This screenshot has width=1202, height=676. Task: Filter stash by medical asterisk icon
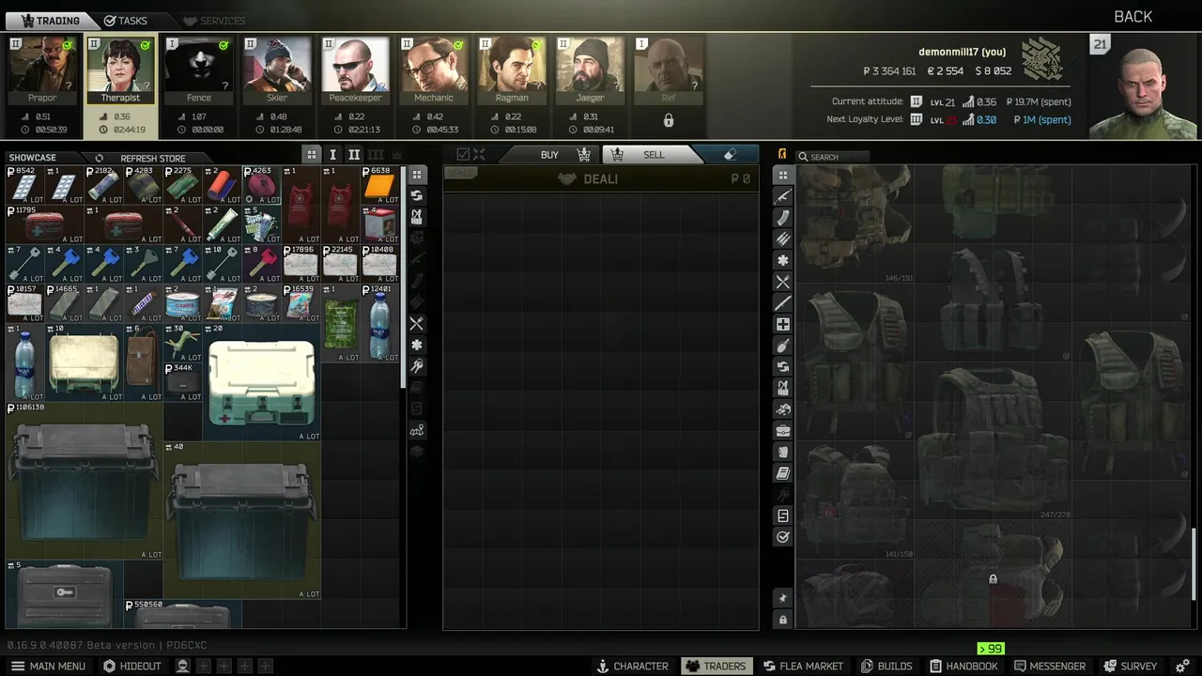(783, 260)
